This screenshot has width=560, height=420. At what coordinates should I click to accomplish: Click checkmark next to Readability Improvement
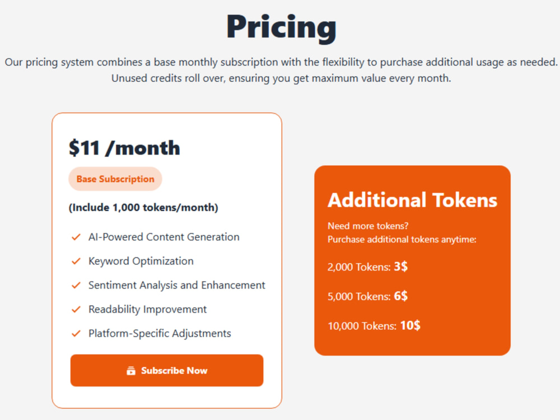click(x=76, y=309)
